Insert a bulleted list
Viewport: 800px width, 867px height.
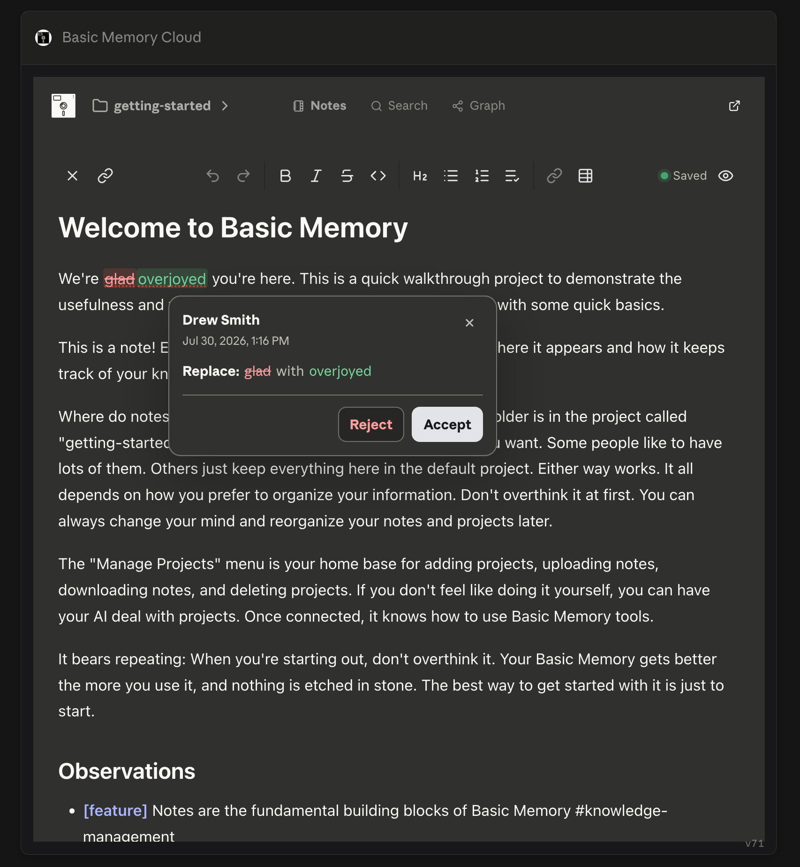(451, 176)
